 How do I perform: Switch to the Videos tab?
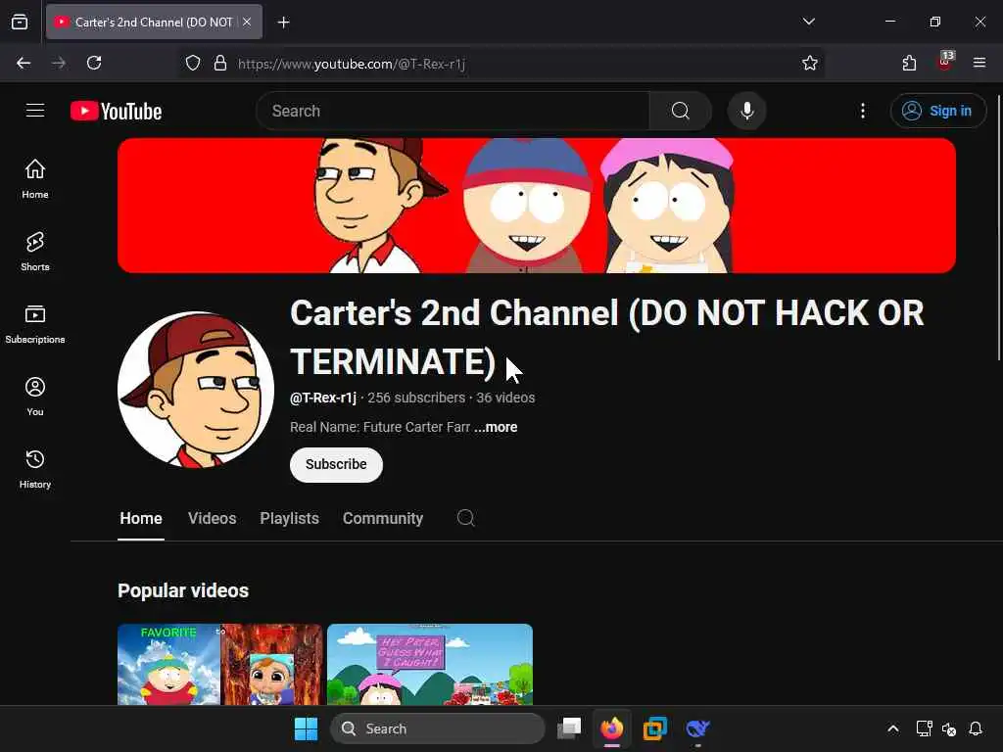213,519
